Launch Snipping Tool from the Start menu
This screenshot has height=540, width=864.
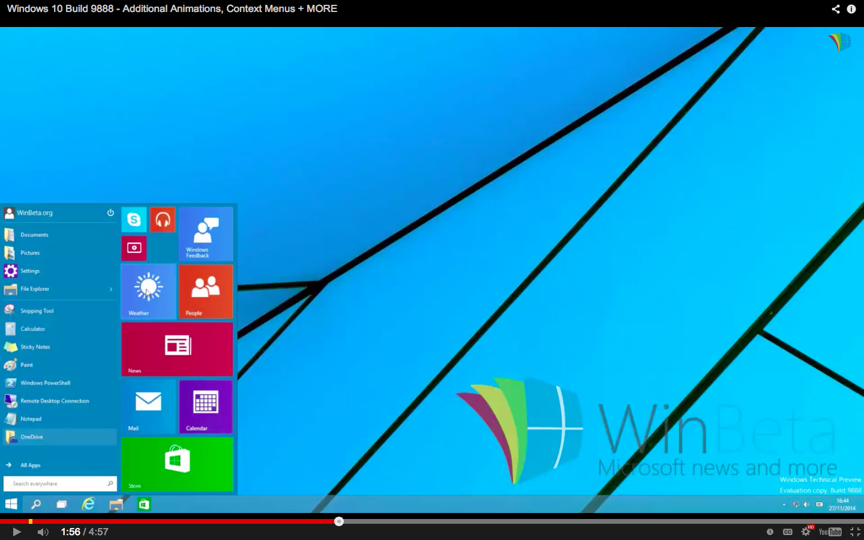(60, 311)
